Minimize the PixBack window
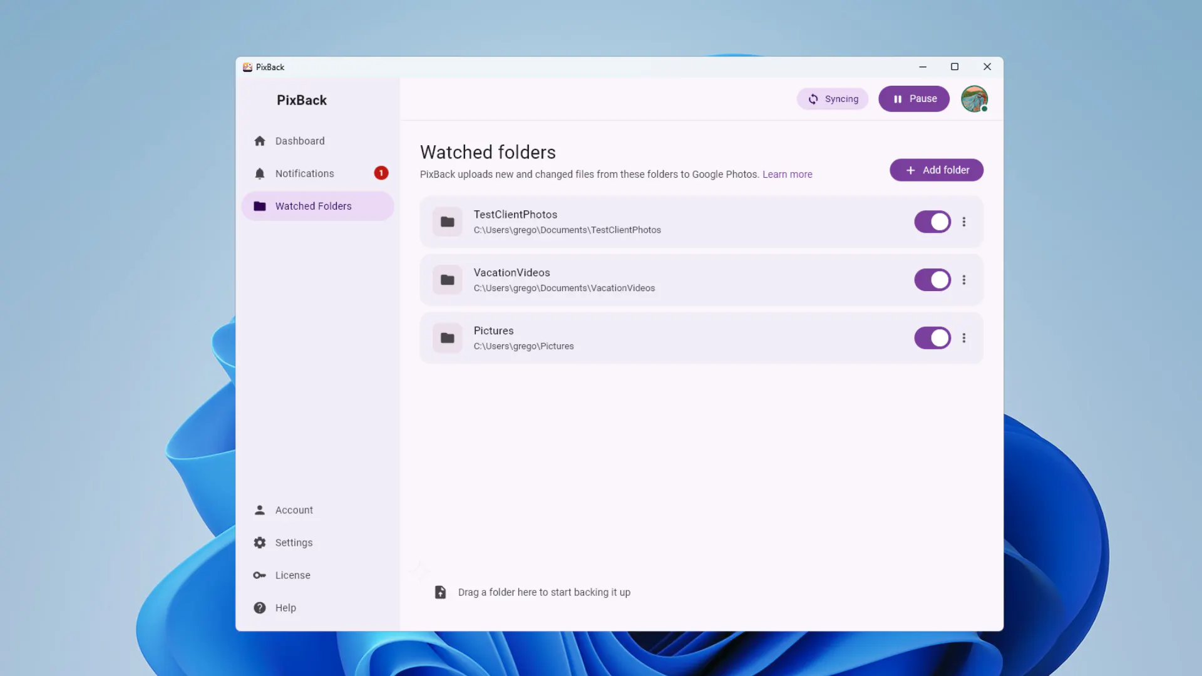This screenshot has height=676, width=1202. tap(922, 67)
